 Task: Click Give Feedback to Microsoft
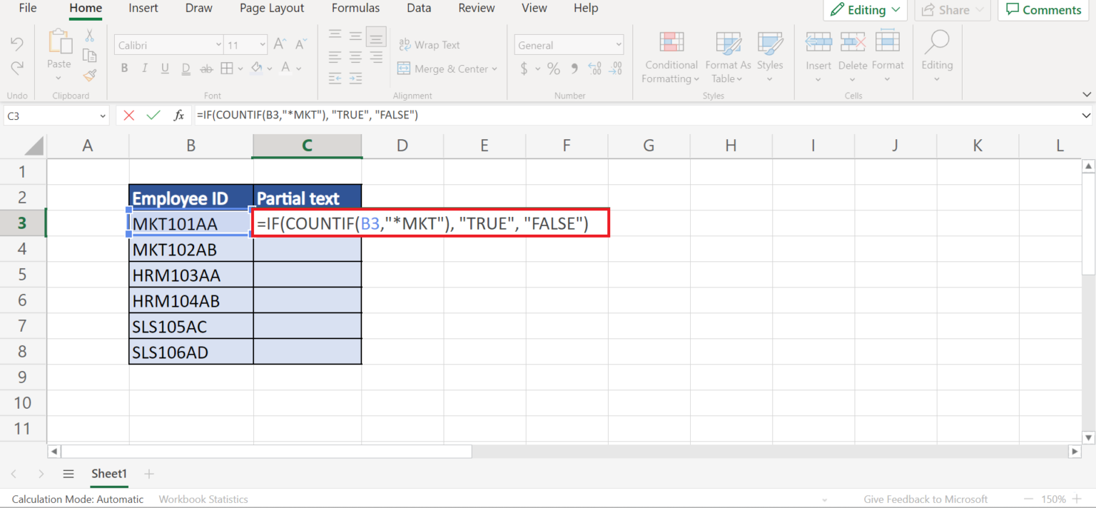925,499
